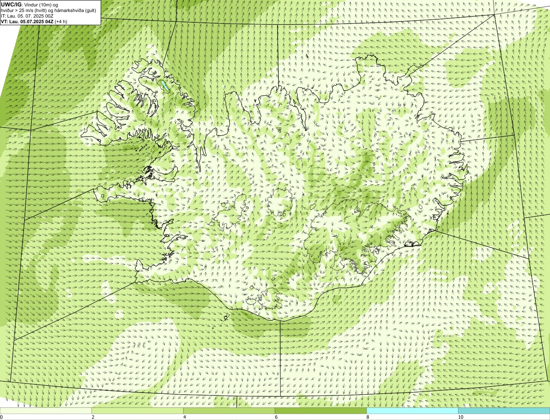Click the legend scale label '6'
Image resolution: width=550 pixels, height=420 pixels.
(x=276, y=417)
